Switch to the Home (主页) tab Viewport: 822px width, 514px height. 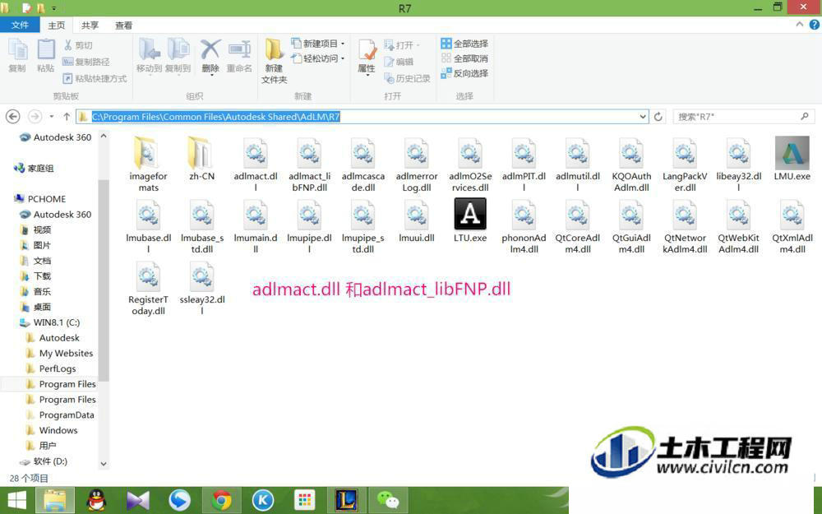coord(56,25)
